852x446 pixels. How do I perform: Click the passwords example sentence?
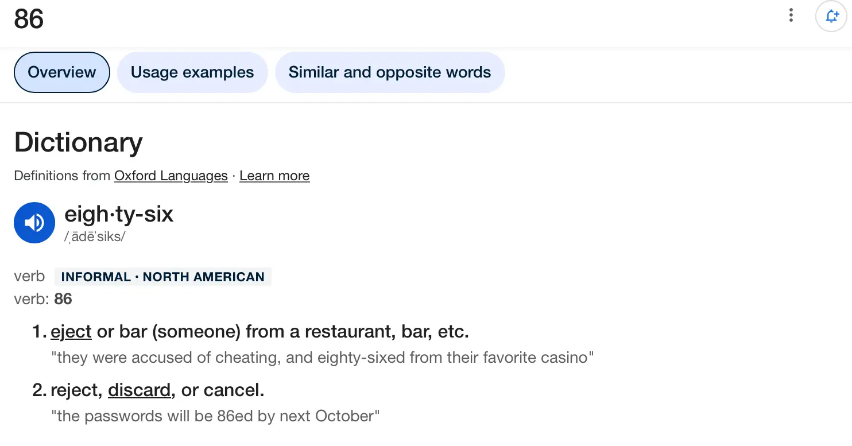tap(215, 416)
